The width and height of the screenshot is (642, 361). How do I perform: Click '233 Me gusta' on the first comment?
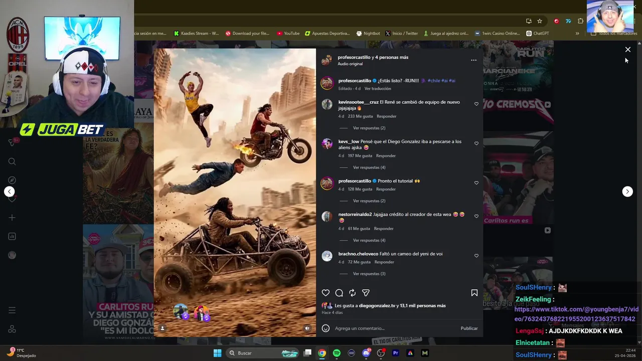coord(360,116)
